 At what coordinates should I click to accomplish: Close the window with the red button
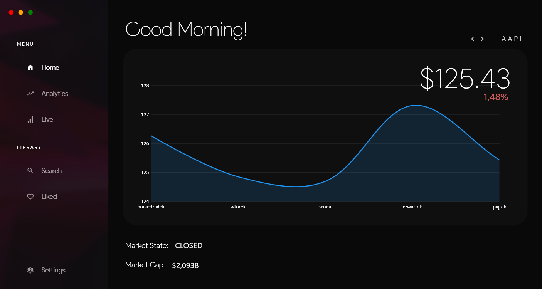point(11,12)
